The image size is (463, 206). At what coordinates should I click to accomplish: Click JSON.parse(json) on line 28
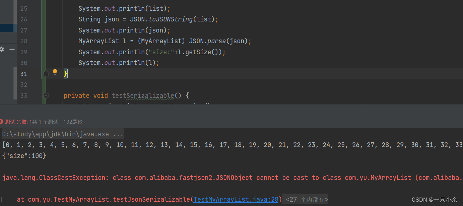coord(218,41)
